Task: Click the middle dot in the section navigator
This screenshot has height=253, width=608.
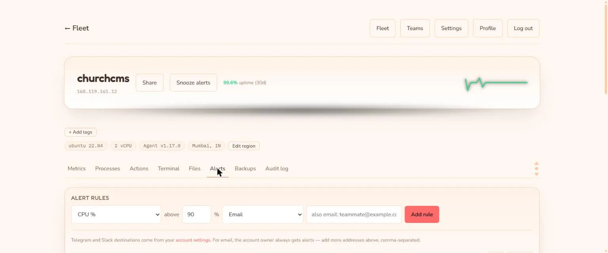Action: [x=537, y=169]
